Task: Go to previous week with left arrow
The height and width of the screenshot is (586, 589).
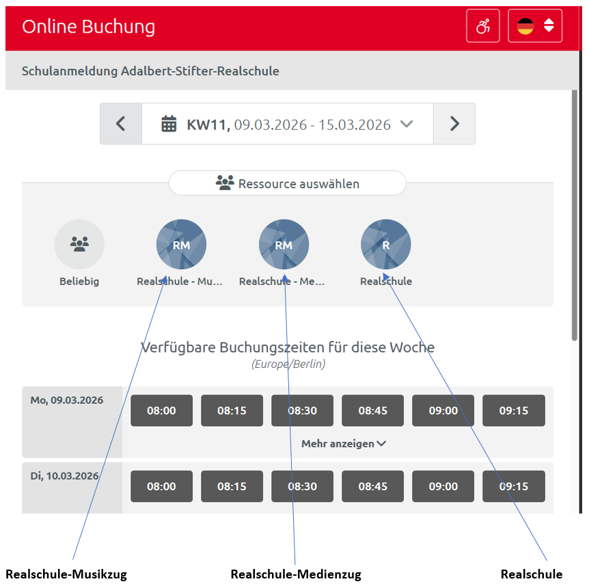Action: coord(121,124)
